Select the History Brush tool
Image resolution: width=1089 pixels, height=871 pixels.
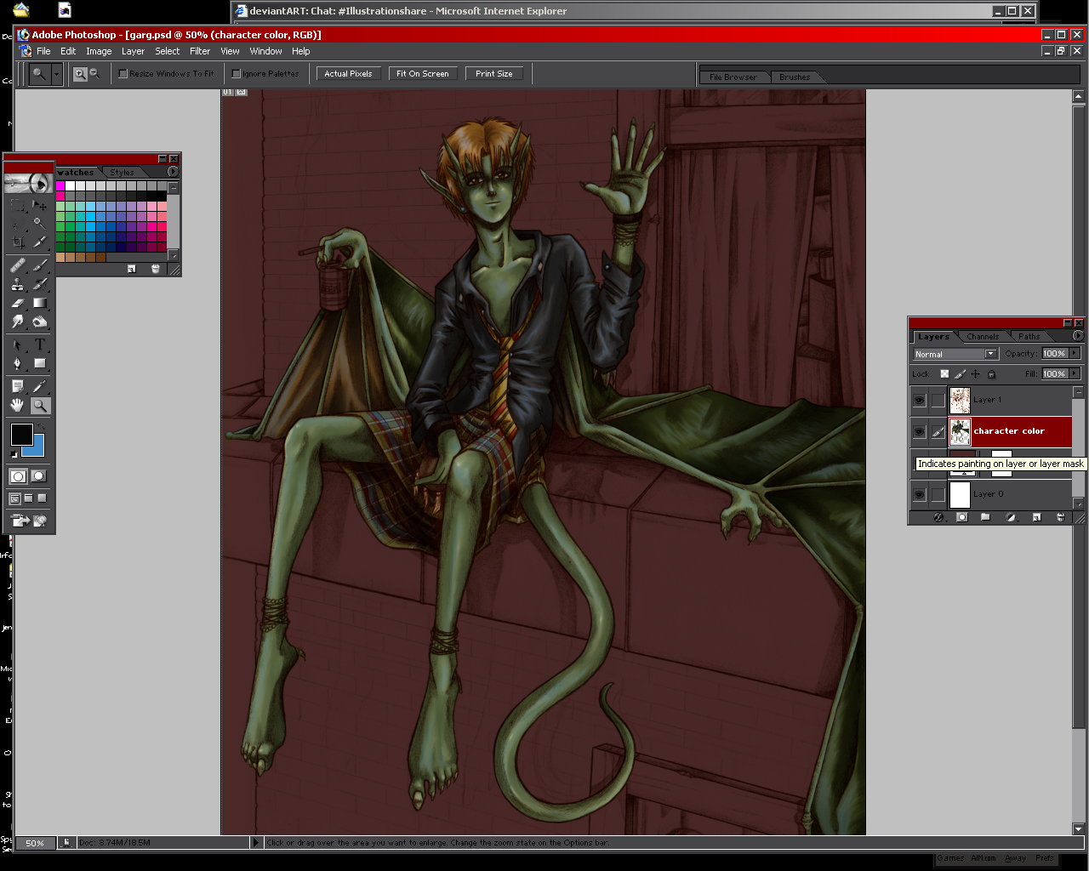pyautogui.click(x=40, y=284)
